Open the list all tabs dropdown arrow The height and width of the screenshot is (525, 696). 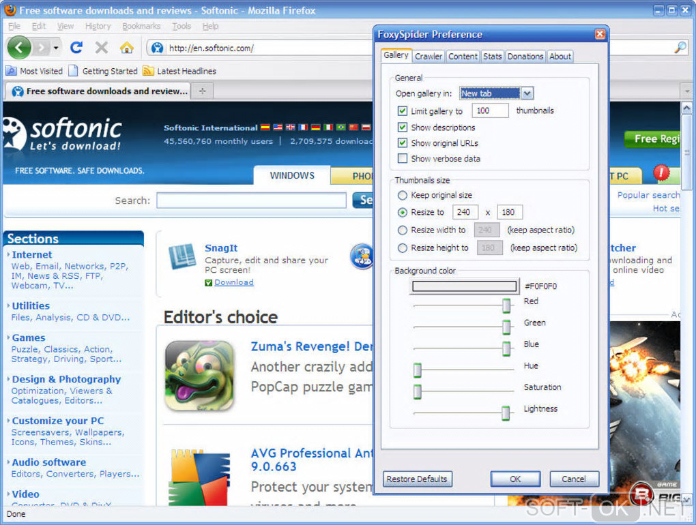[x=687, y=91]
